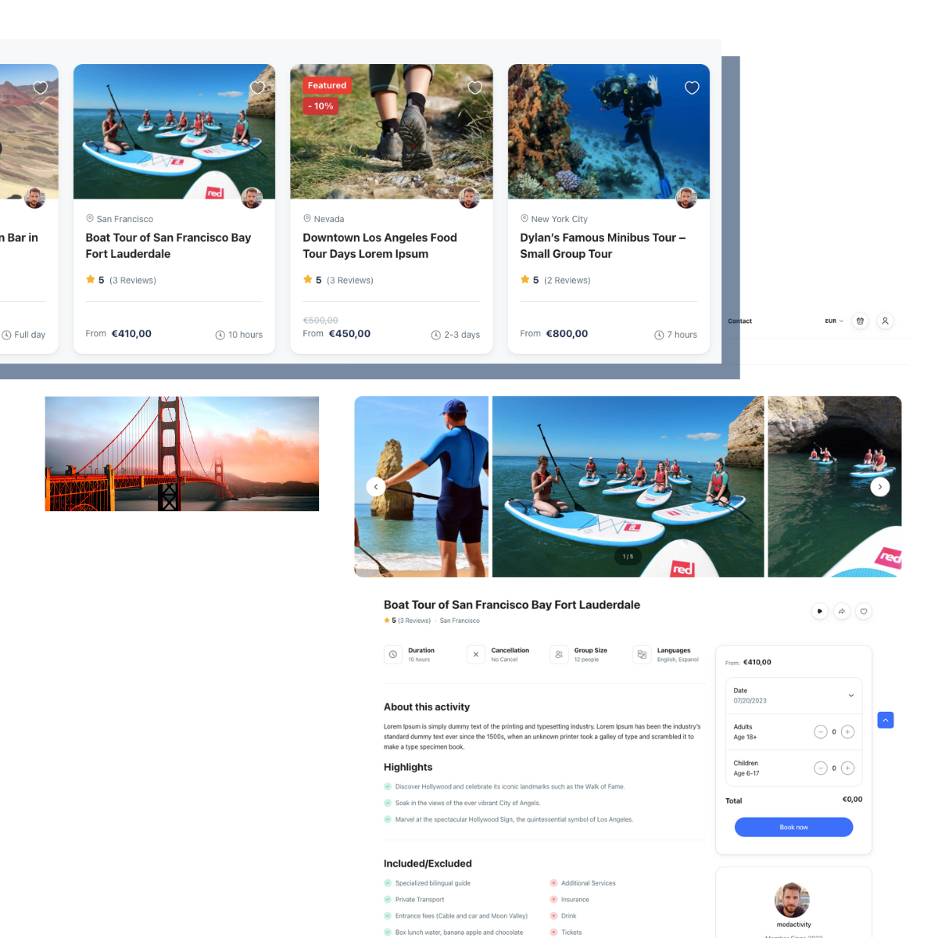Open Dylan's Famous Minibus Tour title link

click(x=602, y=245)
